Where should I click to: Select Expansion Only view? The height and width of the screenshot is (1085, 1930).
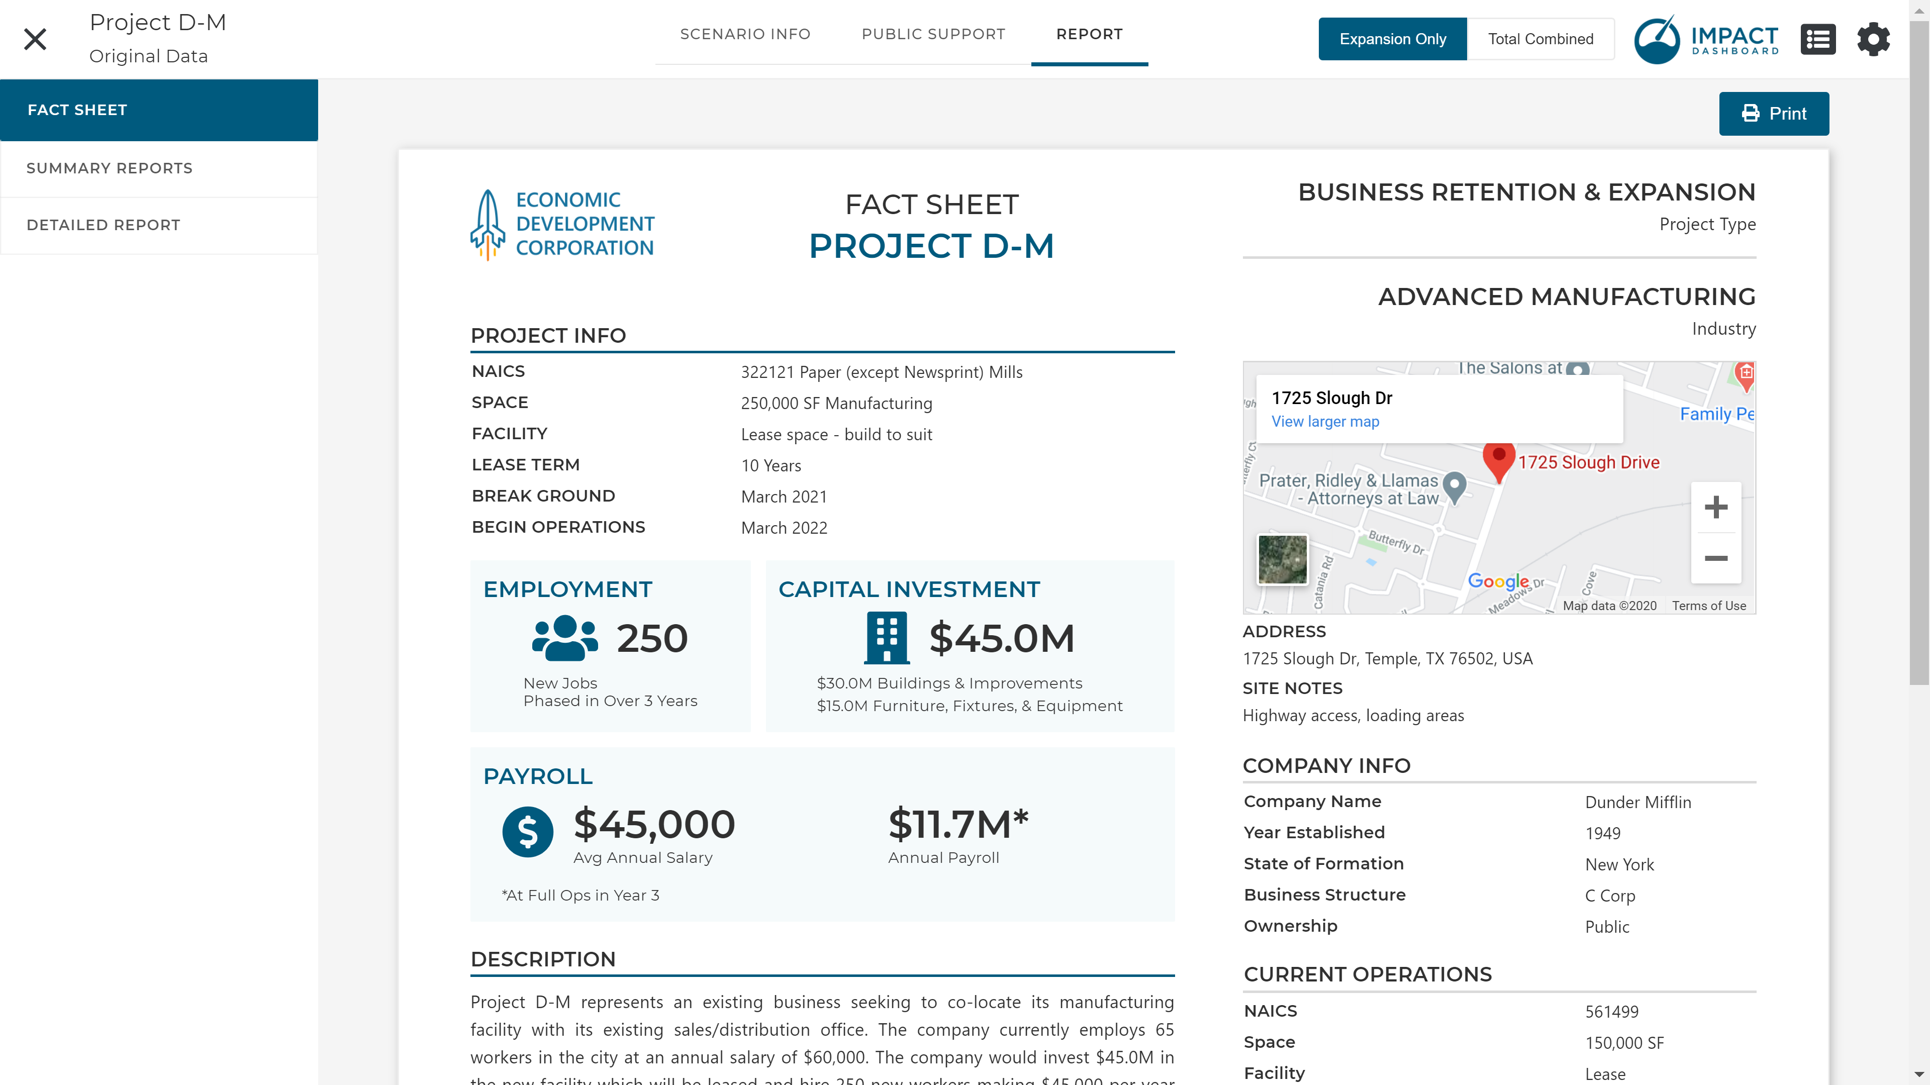tap(1392, 39)
